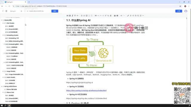
Task: Click the Spring AI architecture diagram image
Action: tap(90, 53)
